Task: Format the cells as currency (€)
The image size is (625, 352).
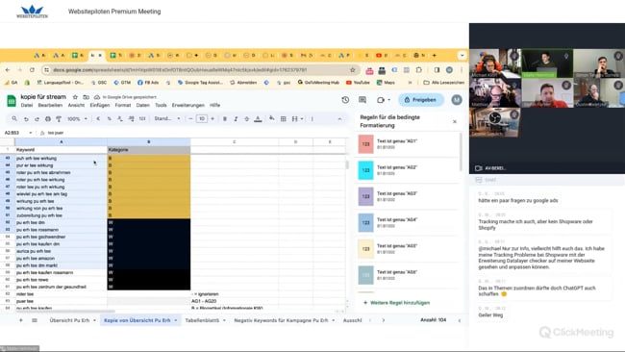Action: click(x=98, y=119)
